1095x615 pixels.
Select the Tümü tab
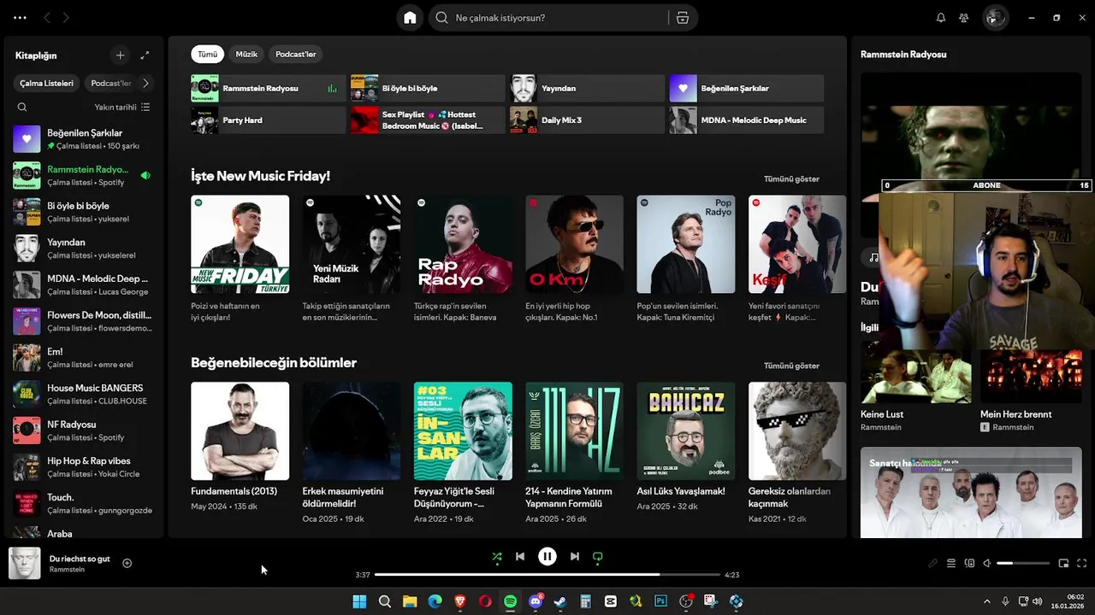(x=207, y=54)
